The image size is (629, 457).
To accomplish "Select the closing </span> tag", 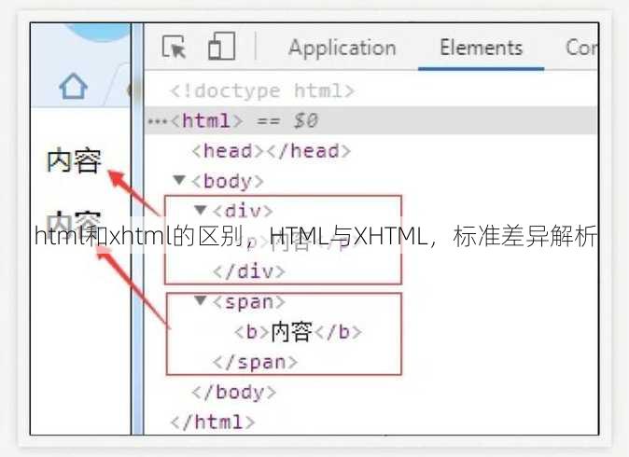I will (x=255, y=362).
